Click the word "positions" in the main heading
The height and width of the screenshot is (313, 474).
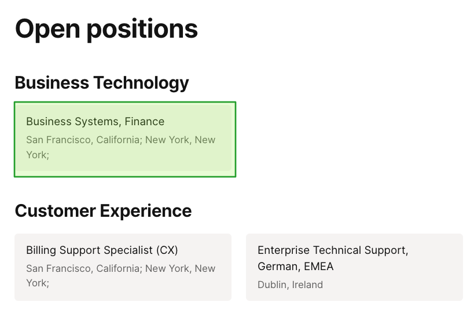(148, 28)
